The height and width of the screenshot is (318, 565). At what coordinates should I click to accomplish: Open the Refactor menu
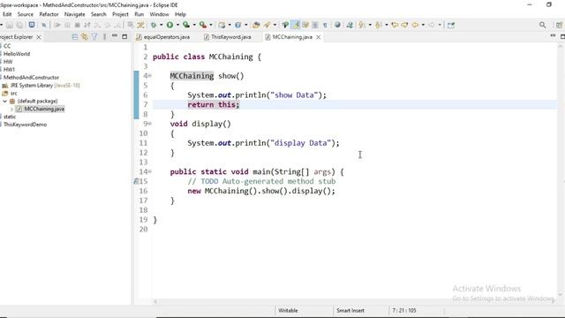[49, 14]
